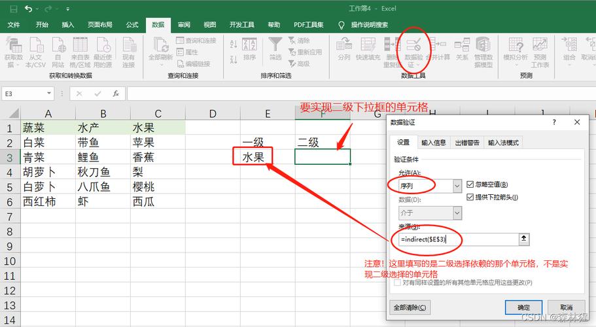Click 合并计算 (Consolidate) icon

(438, 49)
